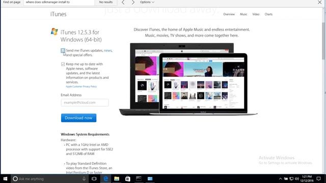
Task: Open the Apple Customer Privacy Policy link
Action: [81, 86]
